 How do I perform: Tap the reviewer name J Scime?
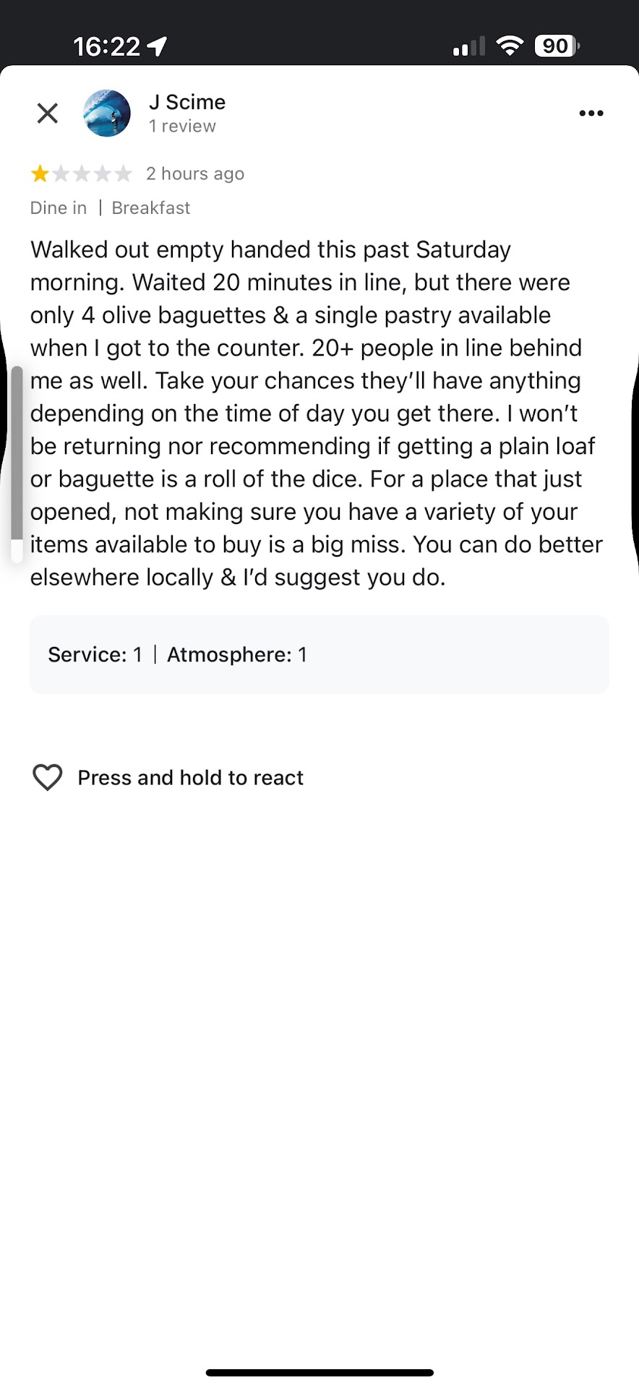click(x=187, y=103)
